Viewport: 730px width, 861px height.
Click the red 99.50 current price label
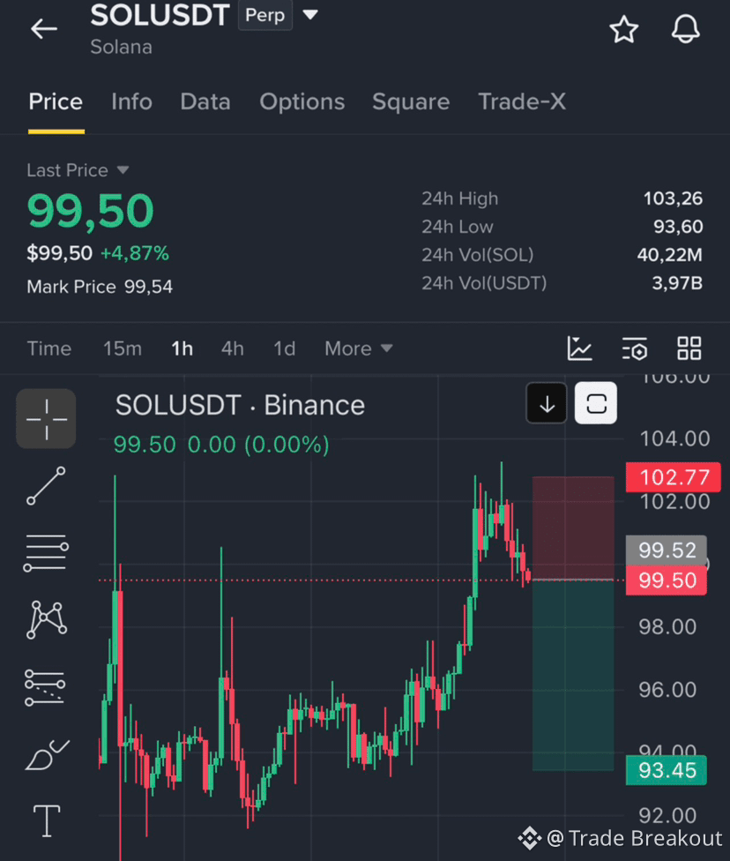667,580
